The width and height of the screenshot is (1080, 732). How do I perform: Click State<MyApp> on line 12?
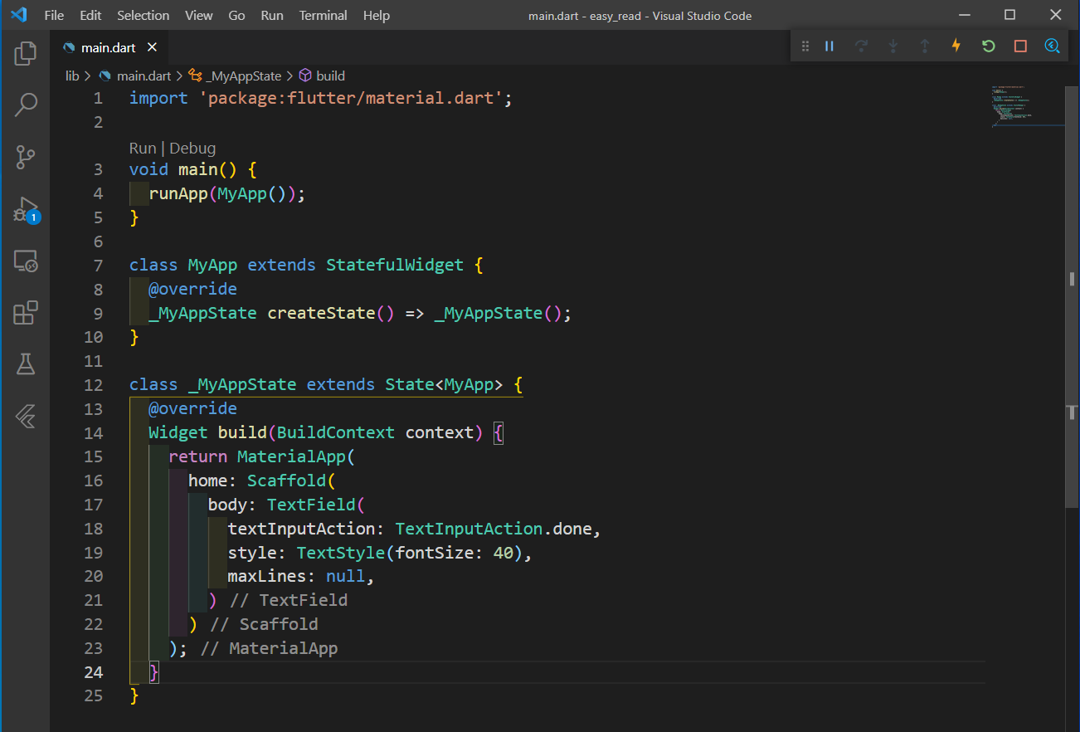pyautogui.click(x=444, y=385)
